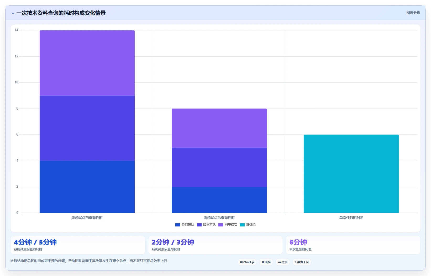Toggle the 指标值 legend swatch
Viewport: 431px width, 276px height.
point(242,225)
